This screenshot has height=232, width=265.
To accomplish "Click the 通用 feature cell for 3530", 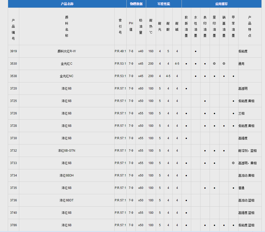I will click(x=241, y=64).
